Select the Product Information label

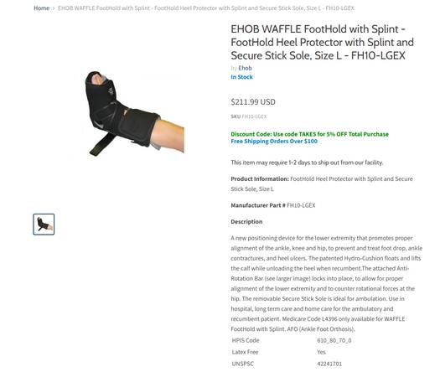click(x=260, y=178)
